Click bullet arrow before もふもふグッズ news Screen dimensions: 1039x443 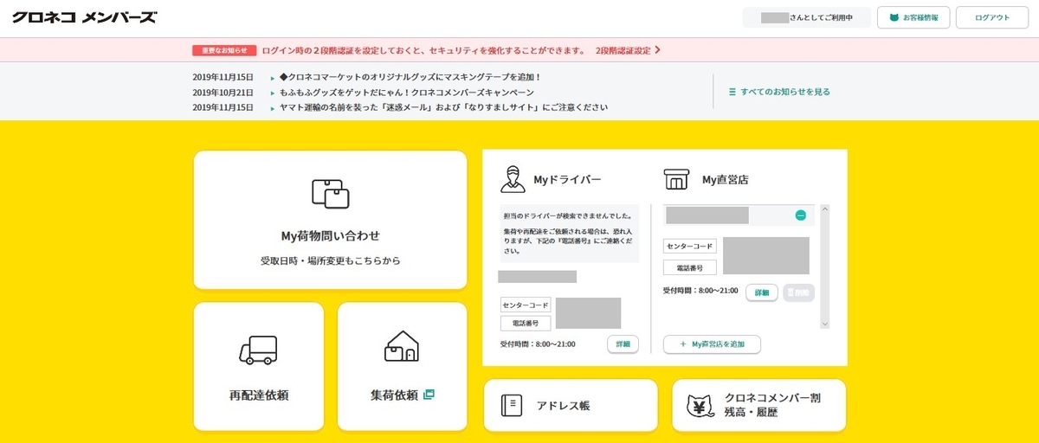[272, 93]
